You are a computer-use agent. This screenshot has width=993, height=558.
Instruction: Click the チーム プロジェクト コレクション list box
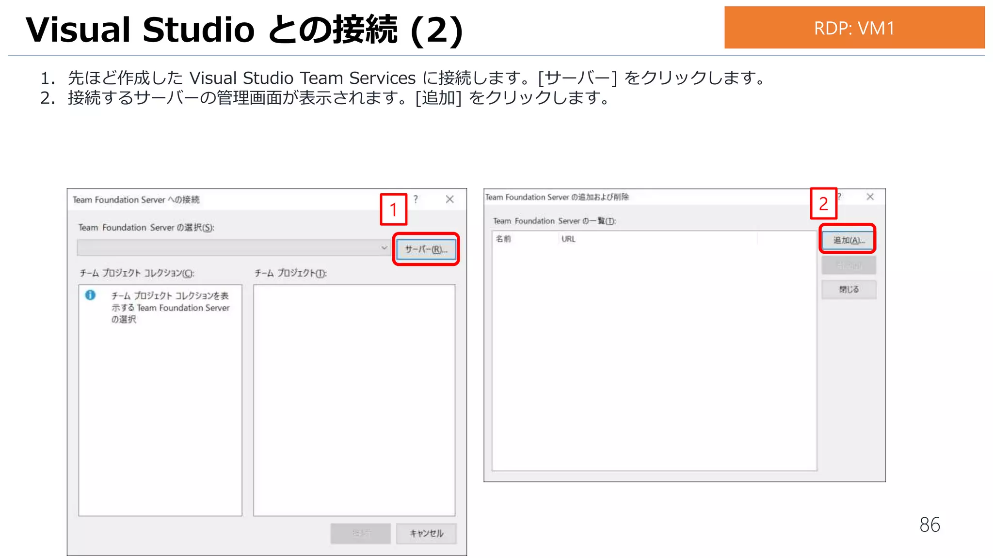pyautogui.click(x=160, y=400)
